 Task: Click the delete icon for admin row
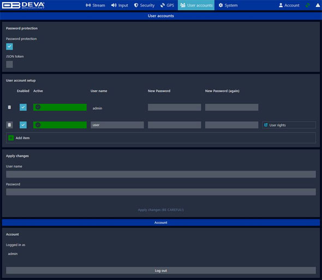(9, 107)
